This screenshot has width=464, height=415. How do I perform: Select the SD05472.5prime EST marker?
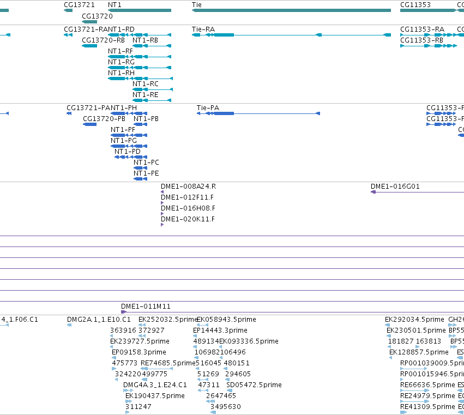(x=230, y=390)
